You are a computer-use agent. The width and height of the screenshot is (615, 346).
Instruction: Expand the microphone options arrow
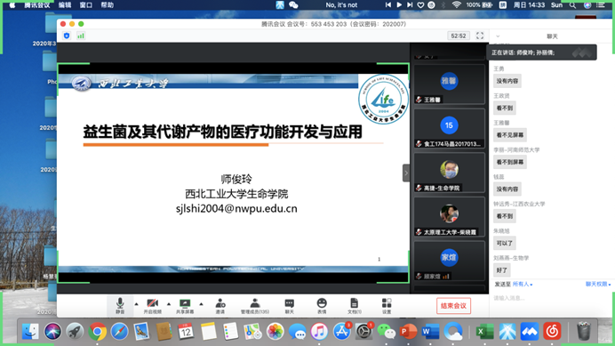(x=137, y=304)
